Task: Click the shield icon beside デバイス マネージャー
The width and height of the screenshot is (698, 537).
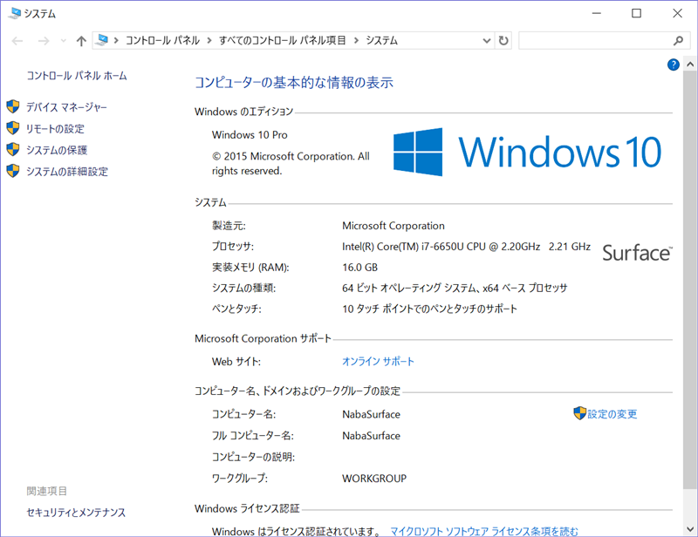Action: point(13,106)
